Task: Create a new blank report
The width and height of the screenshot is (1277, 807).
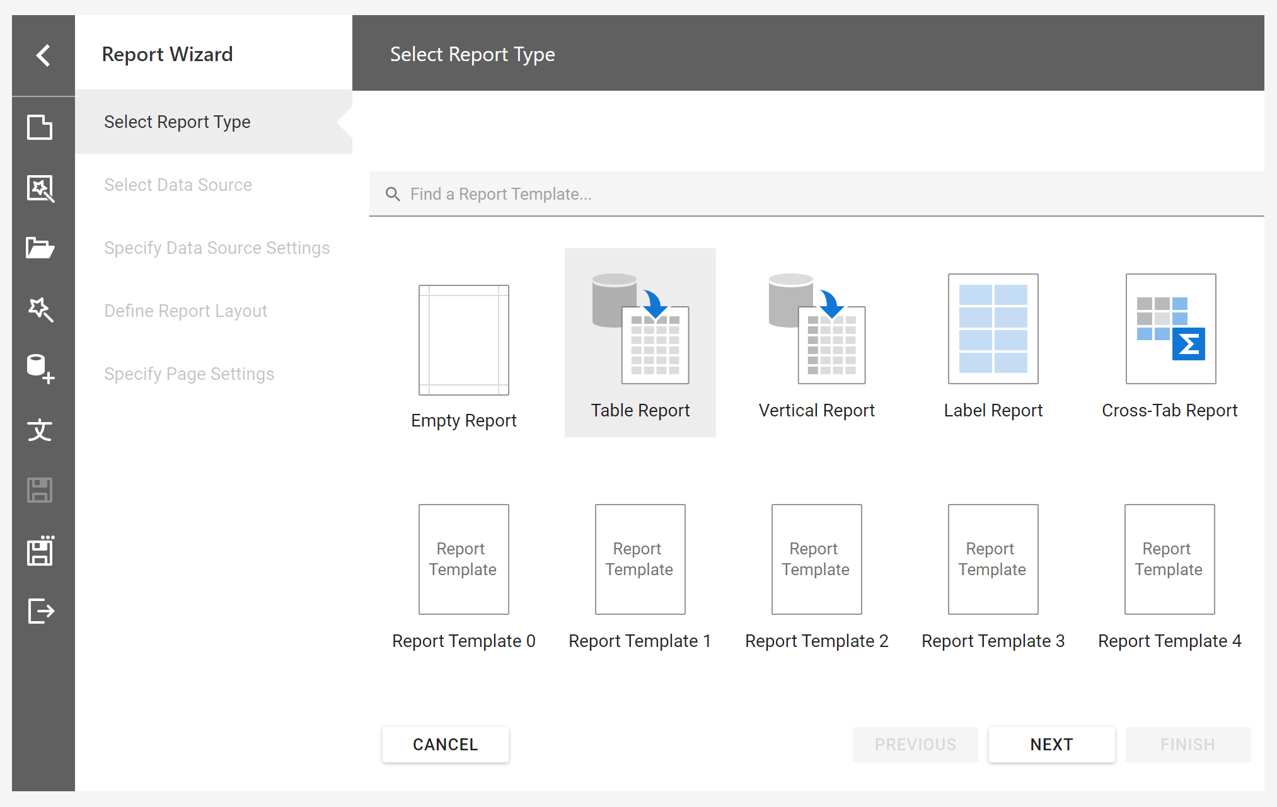Action: 42,128
